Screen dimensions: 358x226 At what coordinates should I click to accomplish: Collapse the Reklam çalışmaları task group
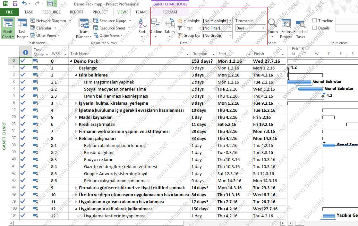[x=76, y=138]
